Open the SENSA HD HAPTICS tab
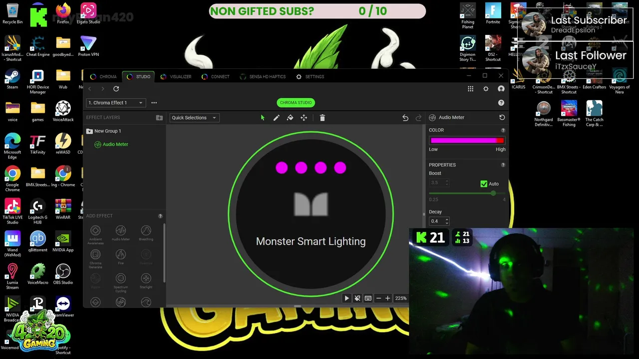The width and height of the screenshot is (639, 359). pyautogui.click(x=263, y=77)
